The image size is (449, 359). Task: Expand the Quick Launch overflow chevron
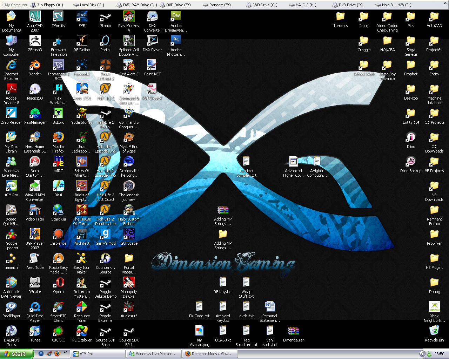[65, 352]
